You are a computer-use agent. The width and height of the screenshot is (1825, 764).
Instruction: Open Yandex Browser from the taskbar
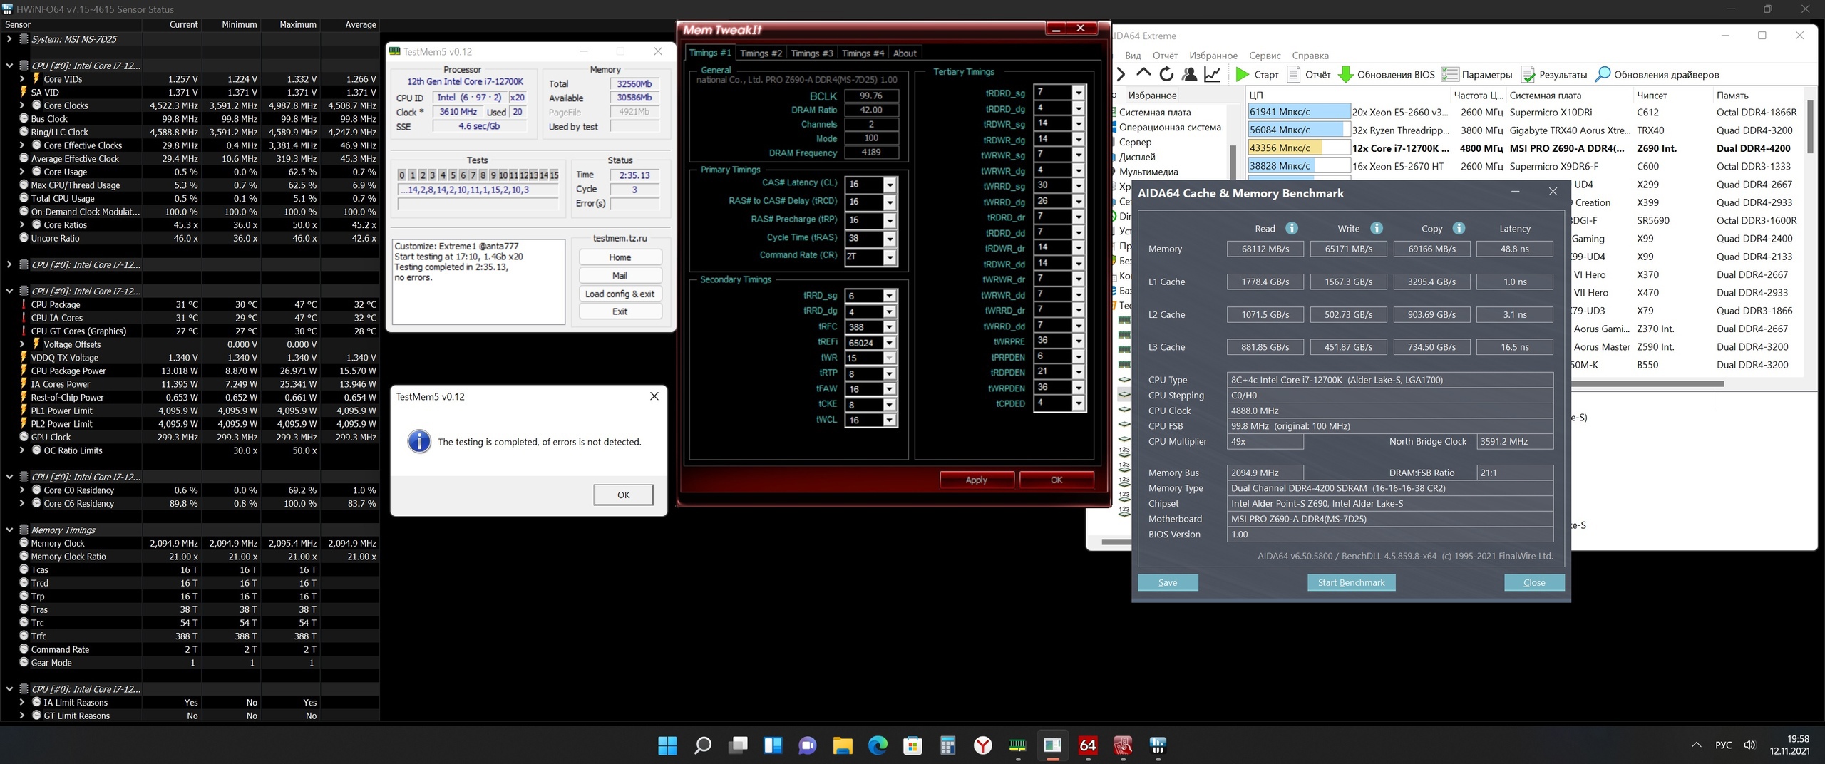982,745
